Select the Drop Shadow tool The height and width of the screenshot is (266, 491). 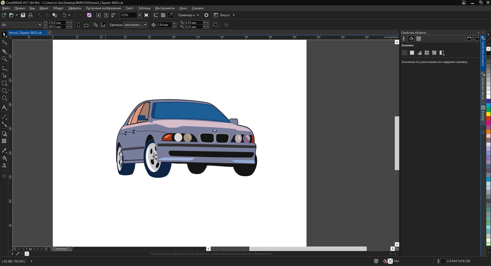click(x=4, y=134)
